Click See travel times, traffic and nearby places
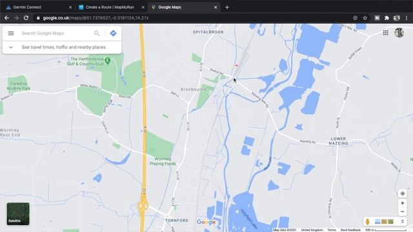Image resolution: width=413 pixels, height=232 pixels. [x=63, y=47]
